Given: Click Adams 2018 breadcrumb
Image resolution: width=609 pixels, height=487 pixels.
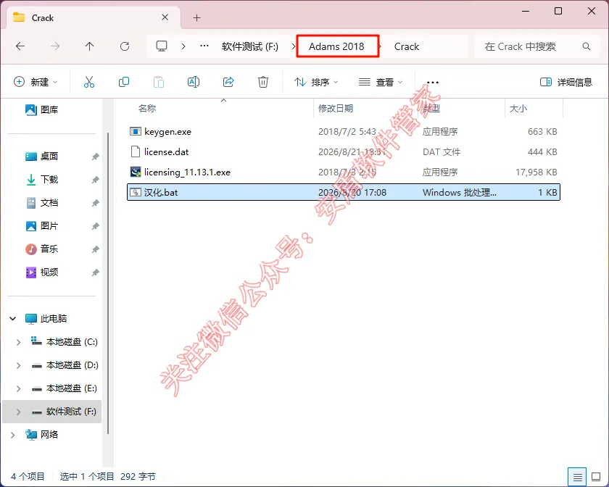Looking at the screenshot, I should click(336, 46).
